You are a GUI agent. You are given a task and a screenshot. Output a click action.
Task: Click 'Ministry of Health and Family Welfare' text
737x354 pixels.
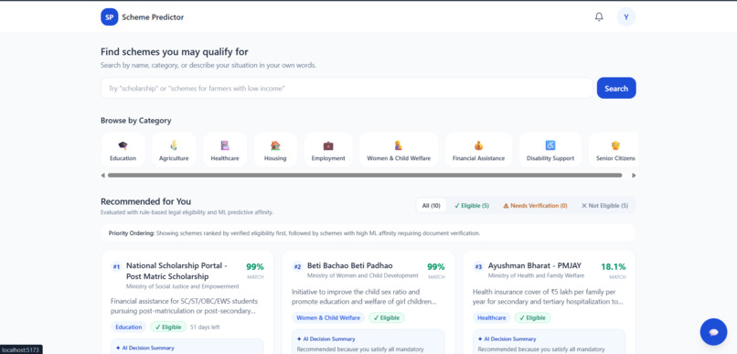pyautogui.click(x=536, y=275)
